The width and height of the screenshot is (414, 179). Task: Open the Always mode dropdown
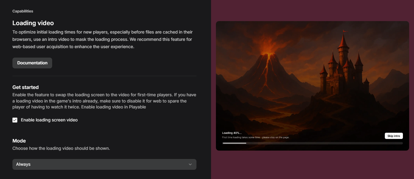tap(104, 164)
